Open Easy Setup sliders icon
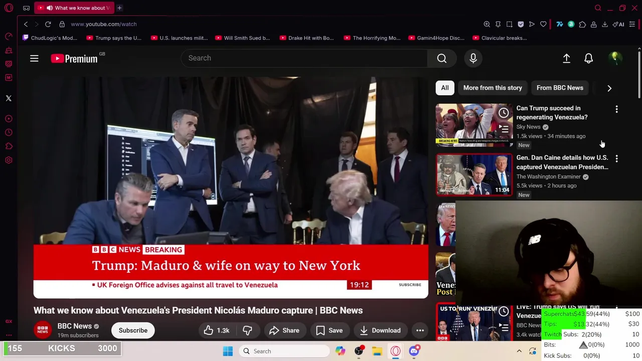Image resolution: width=642 pixels, height=361 pixels. (632, 24)
